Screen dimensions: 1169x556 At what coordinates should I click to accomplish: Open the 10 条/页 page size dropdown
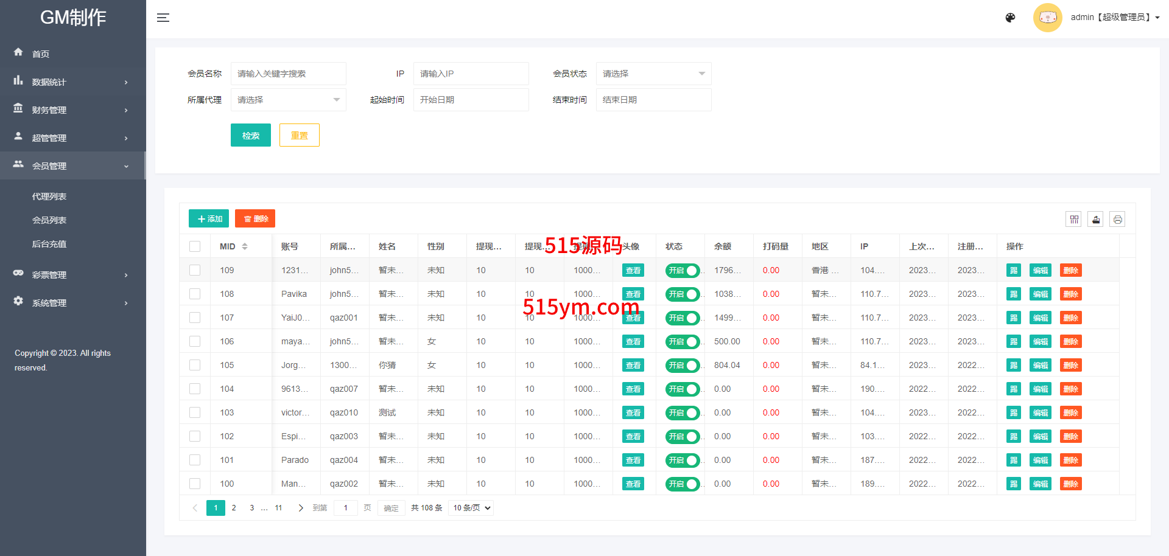click(471, 508)
